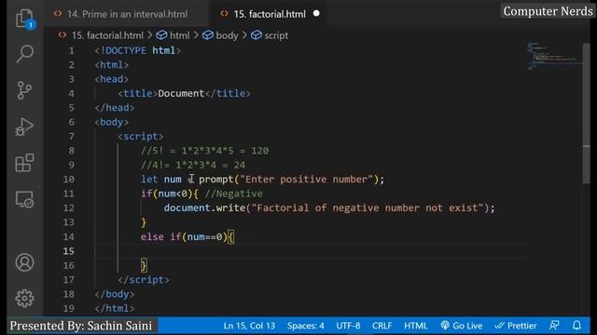Image resolution: width=597 pixels, height=335 pixels.
Task: Click line number 10 in gutter
Action: 68,180
